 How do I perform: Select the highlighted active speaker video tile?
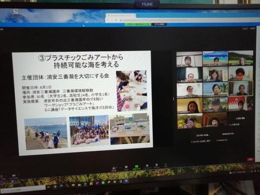(x=240, y=88)
